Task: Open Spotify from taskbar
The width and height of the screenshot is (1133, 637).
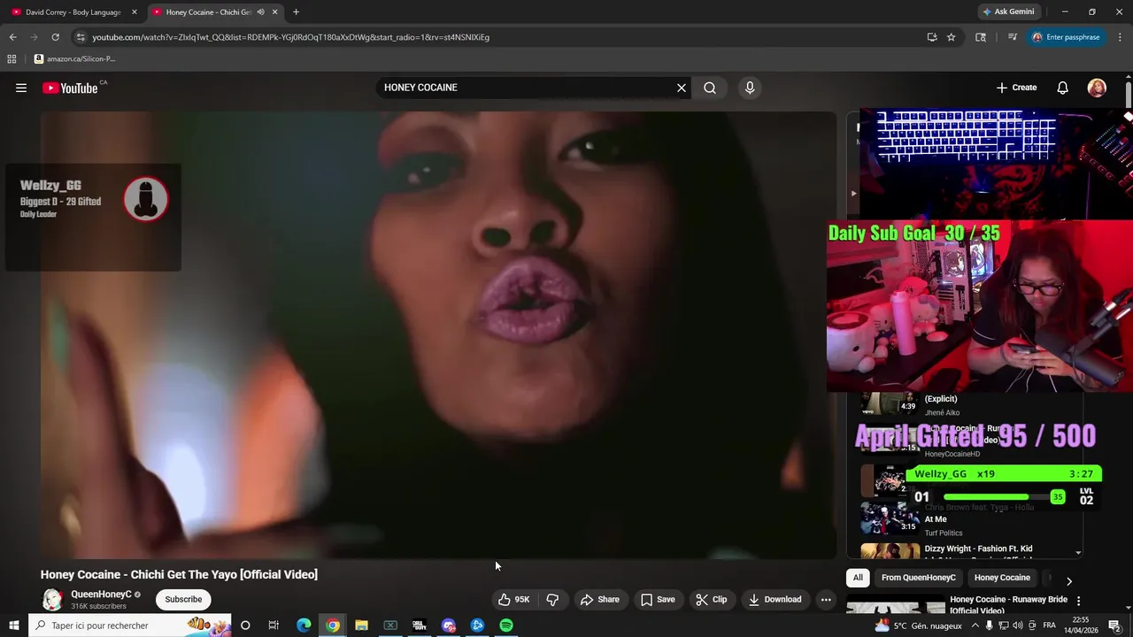Action: [x=506, y=625]
